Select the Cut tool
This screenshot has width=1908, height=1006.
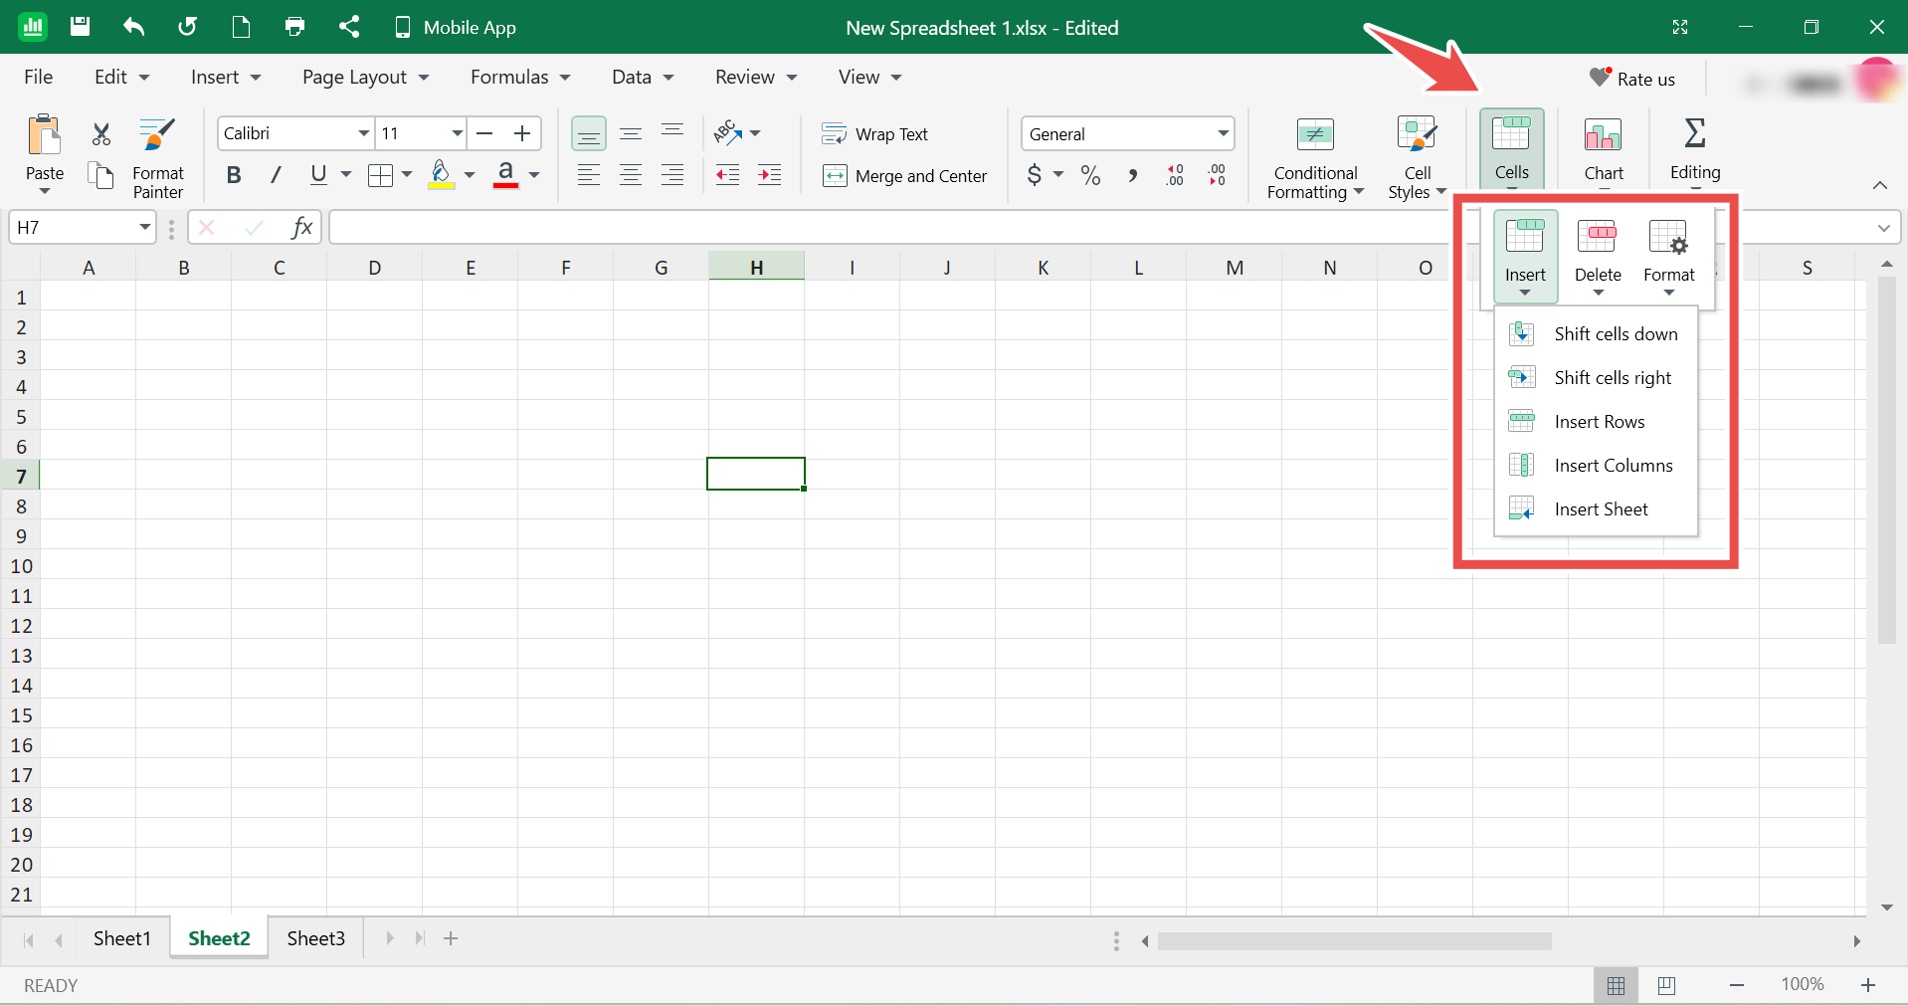tap(99, 133)
